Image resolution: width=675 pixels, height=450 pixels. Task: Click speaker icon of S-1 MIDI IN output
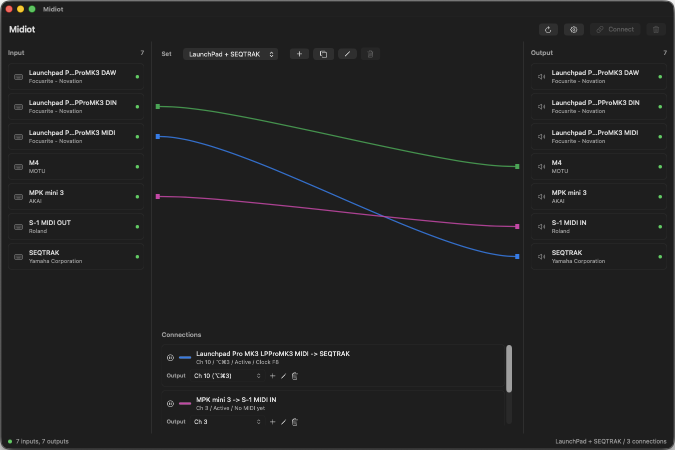pos(541,227)
